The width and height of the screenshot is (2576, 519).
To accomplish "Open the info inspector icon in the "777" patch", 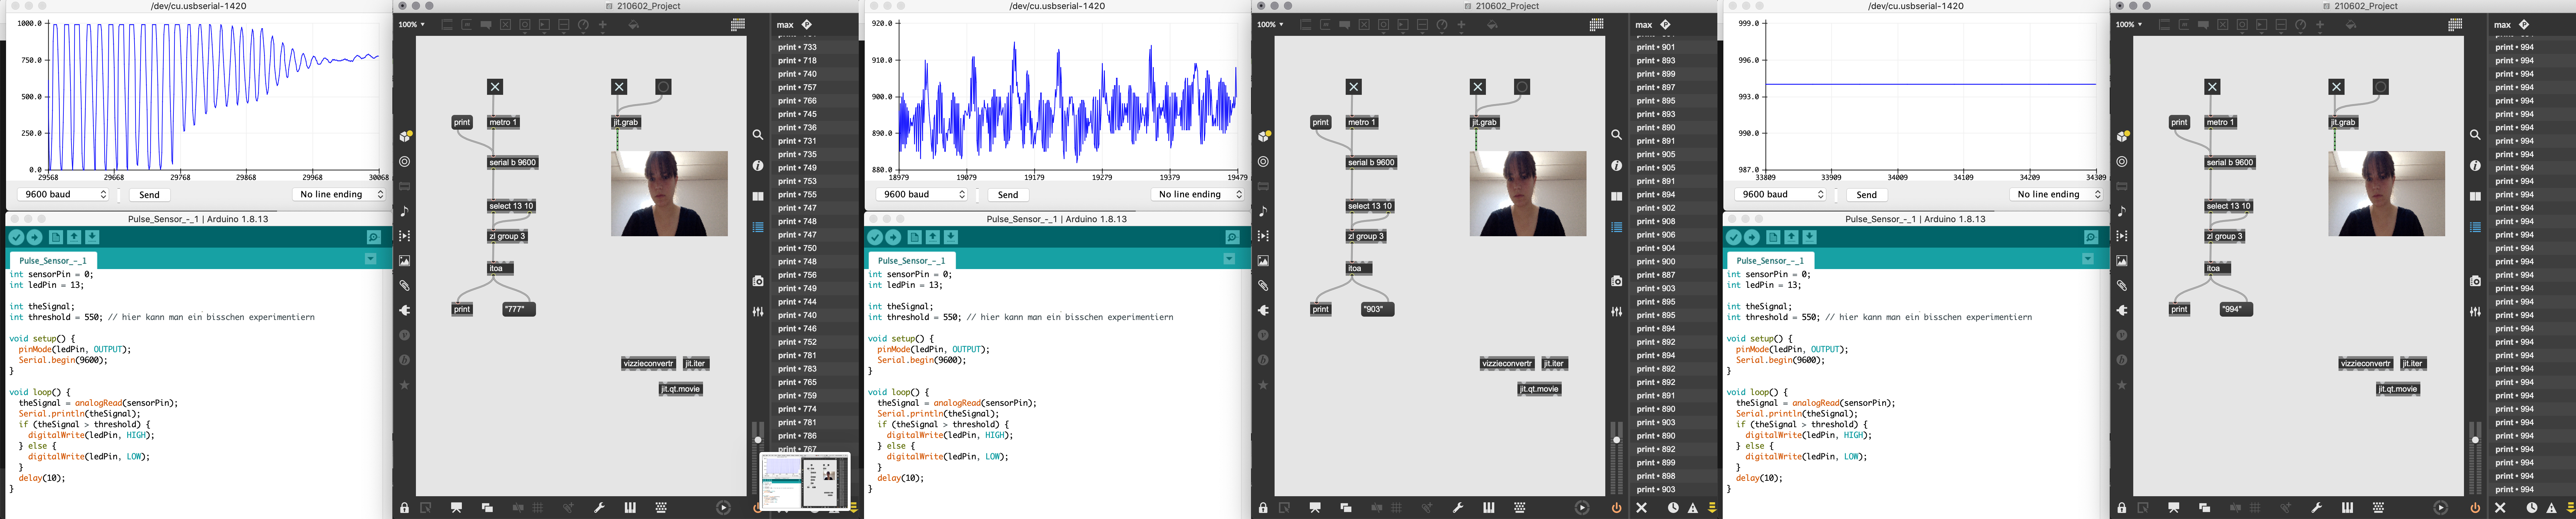I will (x=758, y=166).
